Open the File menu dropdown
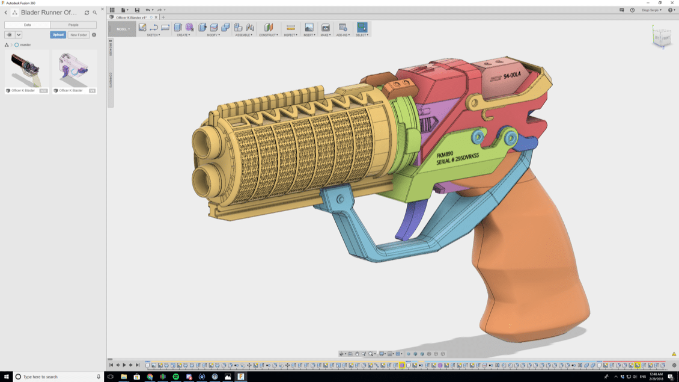 [x=124, y=10]
